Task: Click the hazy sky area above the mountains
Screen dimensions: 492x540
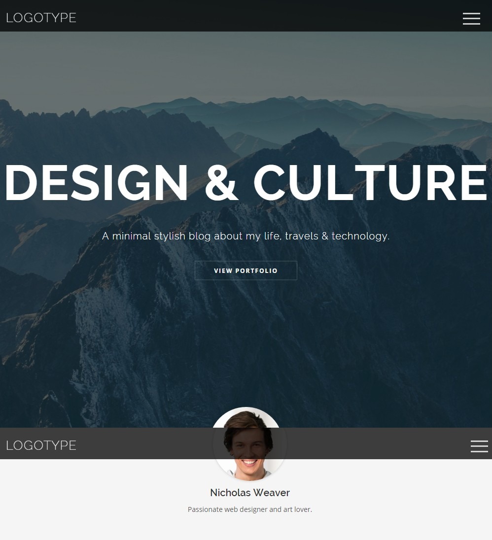Action: tap(246, 62)
